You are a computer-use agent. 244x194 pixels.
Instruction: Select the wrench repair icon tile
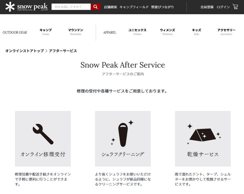pos(43,139)
